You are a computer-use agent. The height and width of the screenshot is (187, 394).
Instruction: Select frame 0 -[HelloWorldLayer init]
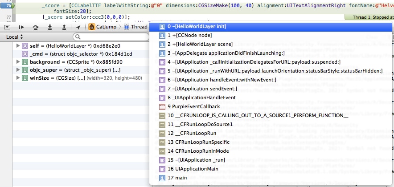[x=271, y=26]
